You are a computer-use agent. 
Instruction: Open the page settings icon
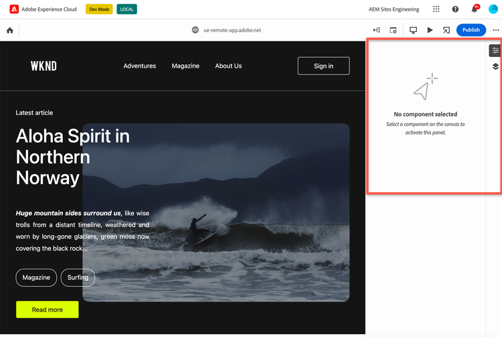[394, 30]
